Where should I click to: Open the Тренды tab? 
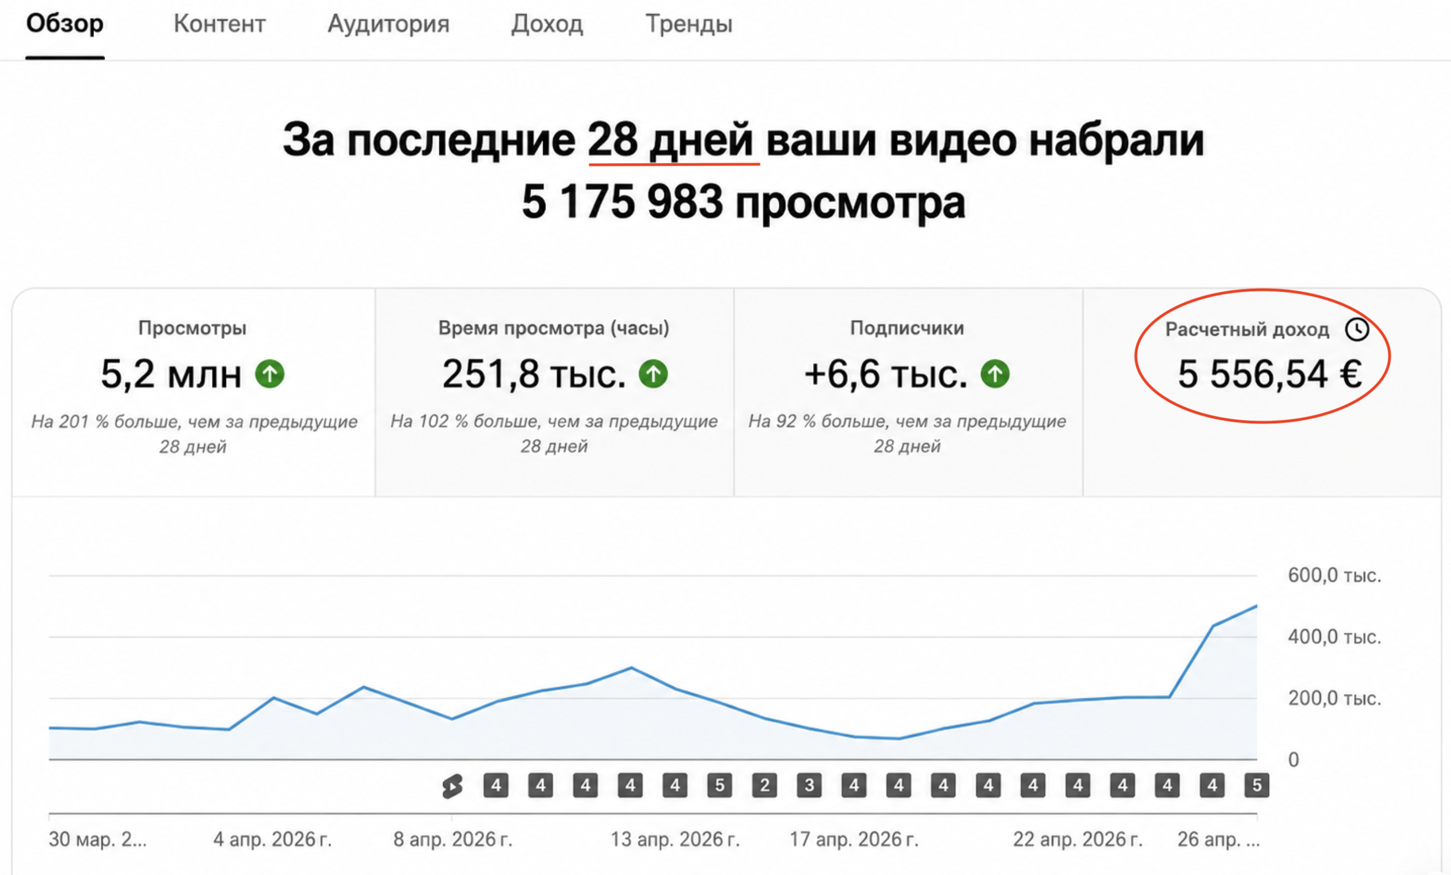pos(689,24)
